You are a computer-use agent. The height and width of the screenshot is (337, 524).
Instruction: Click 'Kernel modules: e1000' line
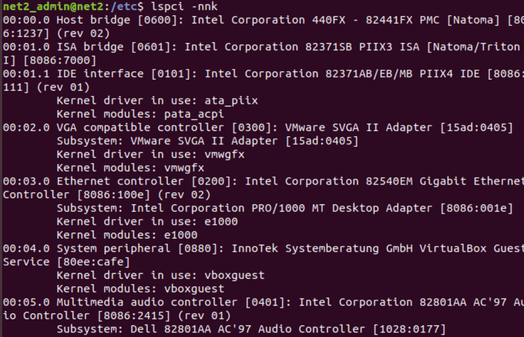[x=127, y=235]
